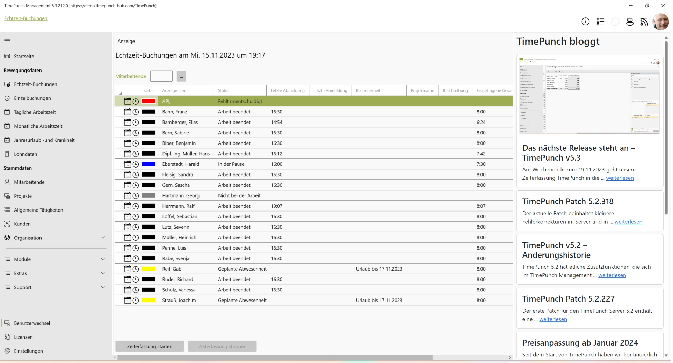Viewport: 673px width, 363px height.
Task: Open the task list icon in header
Action: click(600, 22)
